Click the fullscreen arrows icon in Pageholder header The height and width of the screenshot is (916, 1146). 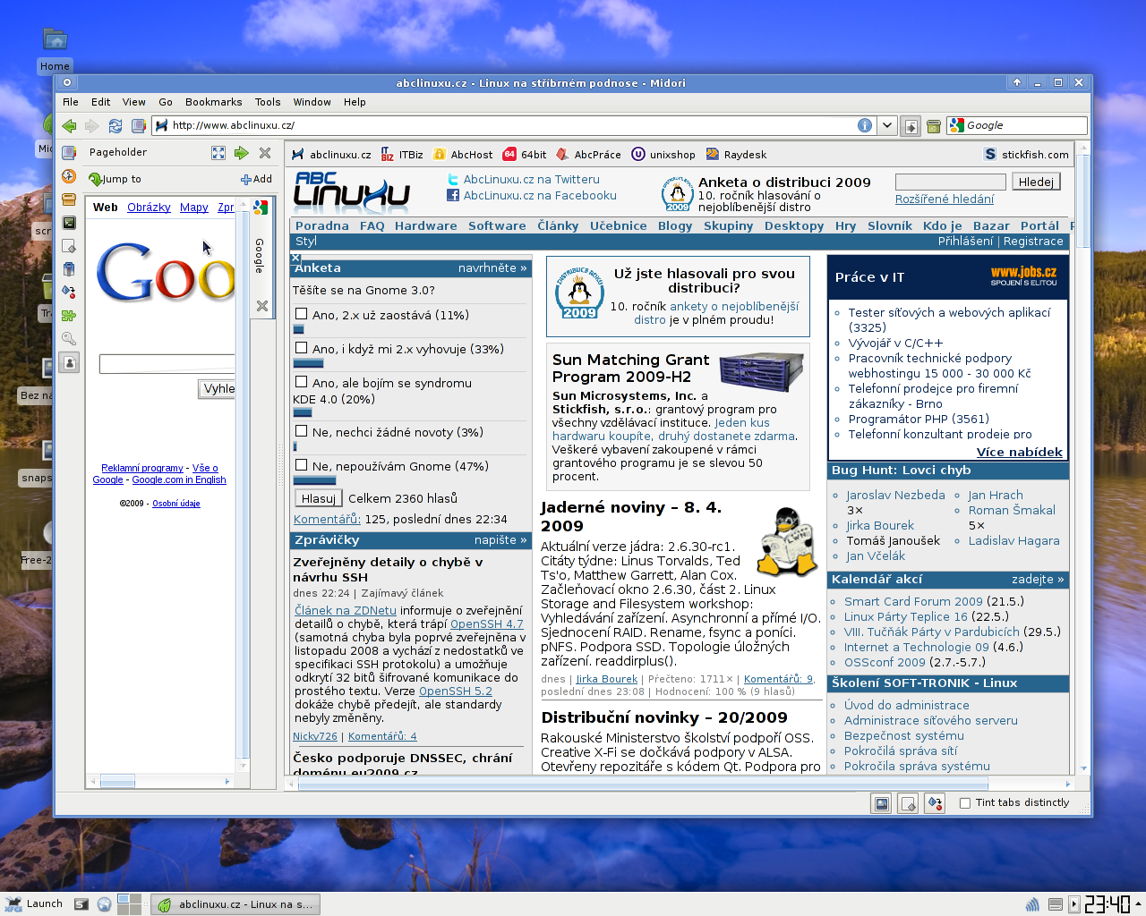(x=218, y=153)
